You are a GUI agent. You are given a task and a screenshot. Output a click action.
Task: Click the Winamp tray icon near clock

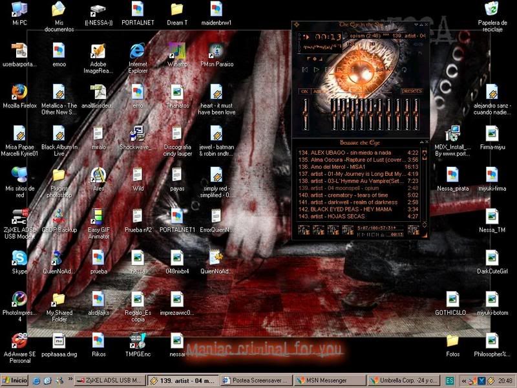point(491,381)
